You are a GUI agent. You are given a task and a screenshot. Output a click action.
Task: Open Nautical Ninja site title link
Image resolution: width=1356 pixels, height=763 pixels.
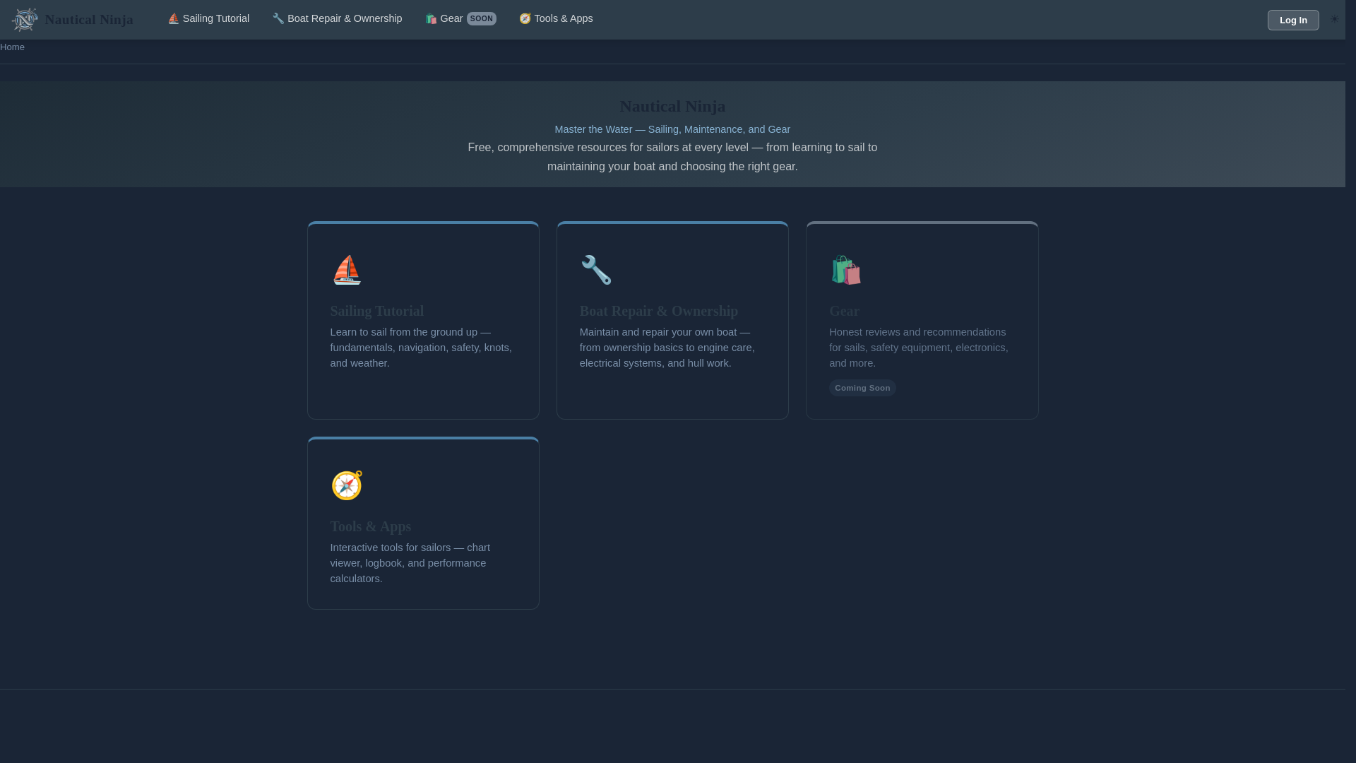pyautogui.click(x=89, y=20)
